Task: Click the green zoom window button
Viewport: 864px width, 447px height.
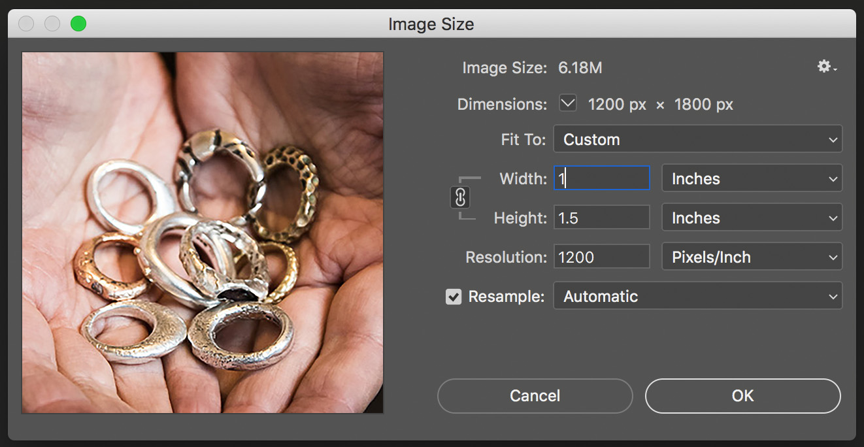Action: tap(78, 24)
